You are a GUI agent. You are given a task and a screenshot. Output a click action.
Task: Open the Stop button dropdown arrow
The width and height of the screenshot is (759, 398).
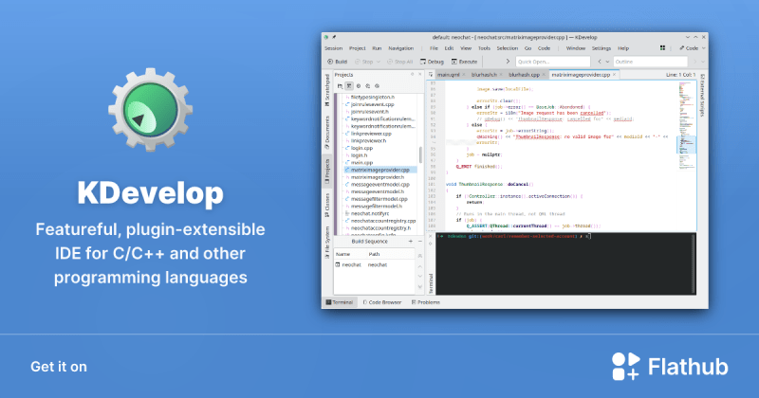(x=379, y=62)
